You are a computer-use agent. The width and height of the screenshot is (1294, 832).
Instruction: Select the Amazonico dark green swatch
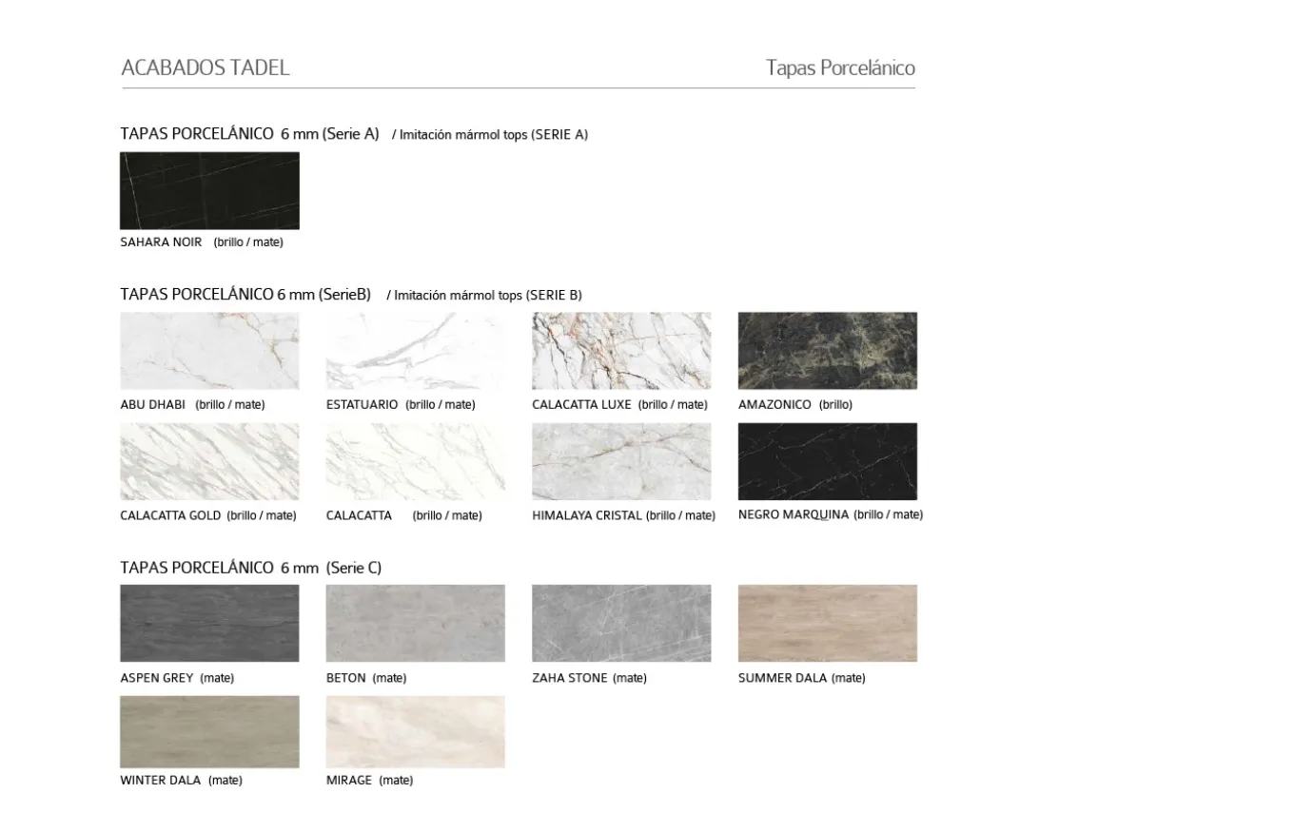(827, 351)
